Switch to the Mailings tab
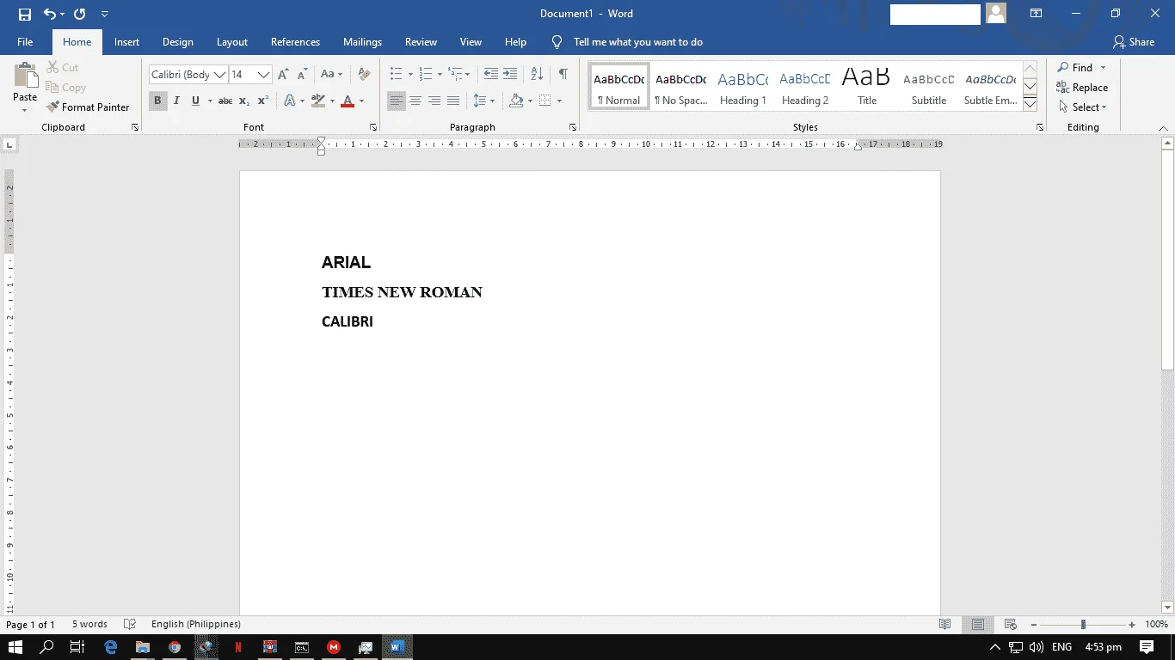Viewport: 1175px width, 660px height. (x=362, y=41)
